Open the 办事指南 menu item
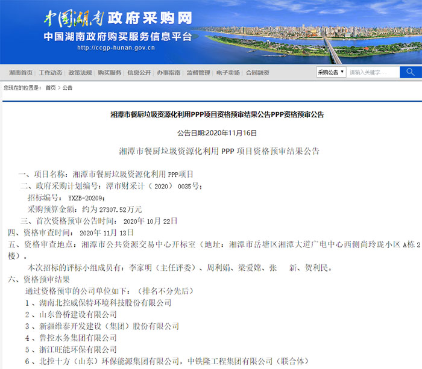Viewport: 422px width, 369px height. pos(169,73)
